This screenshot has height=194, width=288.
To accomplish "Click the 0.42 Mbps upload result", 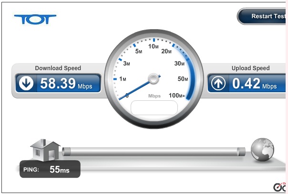I will tap(255, 83).
